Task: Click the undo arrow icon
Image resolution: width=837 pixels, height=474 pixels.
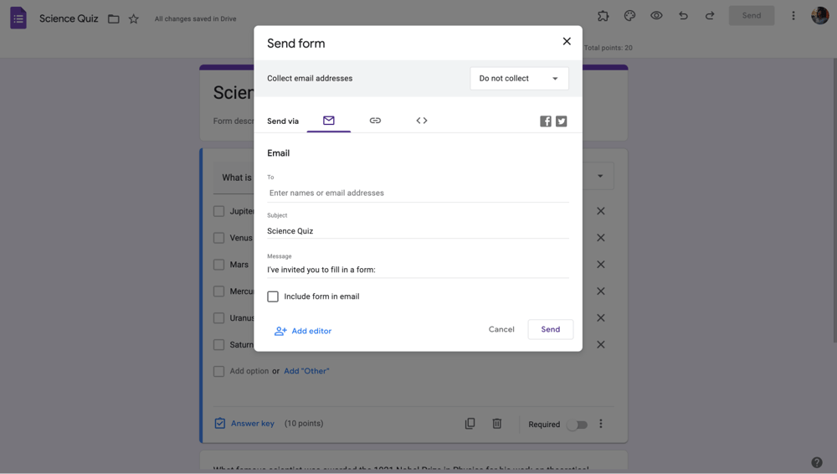Action: tap(683, 16)
